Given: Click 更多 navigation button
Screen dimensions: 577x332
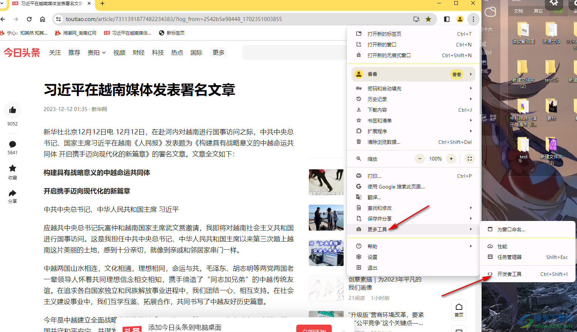Looking at the screenshot, I should (219, 53).
